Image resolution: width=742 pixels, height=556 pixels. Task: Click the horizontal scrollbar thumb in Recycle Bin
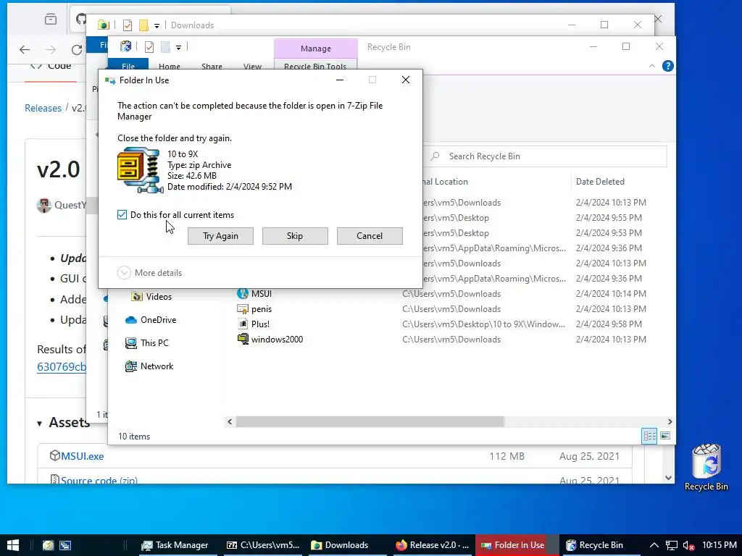[370, 422]
